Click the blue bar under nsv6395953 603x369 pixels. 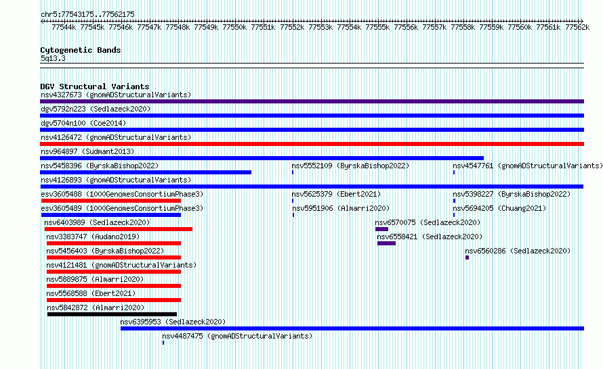[x=352, y=328]
